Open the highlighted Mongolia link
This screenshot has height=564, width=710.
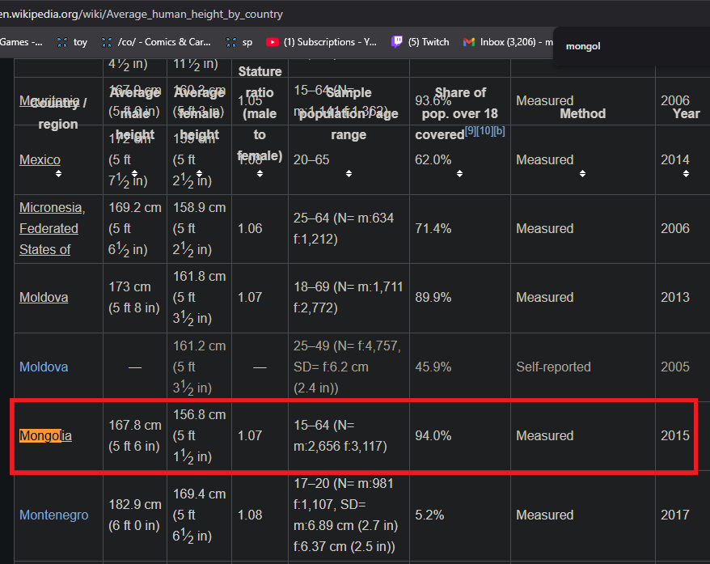[x=45, y=436]
